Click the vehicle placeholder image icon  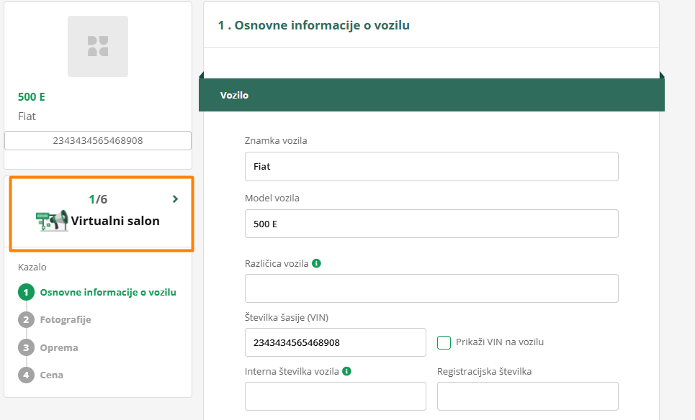tap(97, 46)
